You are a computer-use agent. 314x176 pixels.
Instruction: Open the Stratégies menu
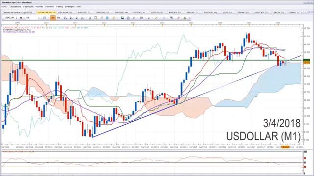pos(70,6)
